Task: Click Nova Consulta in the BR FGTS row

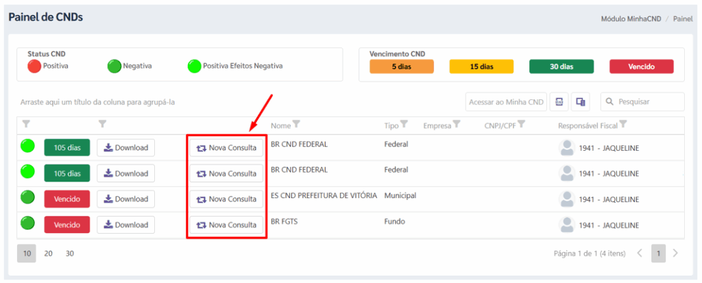Action: pyautogui.click(x=226, y=225)
